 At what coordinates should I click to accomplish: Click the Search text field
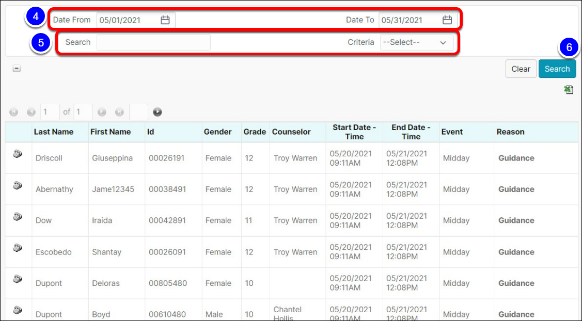point(154,42)
